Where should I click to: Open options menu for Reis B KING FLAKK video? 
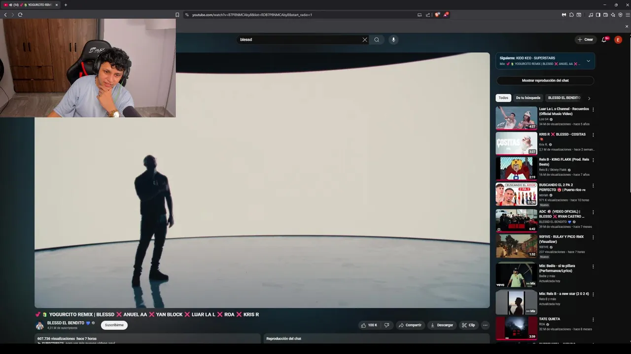[593, 160]
